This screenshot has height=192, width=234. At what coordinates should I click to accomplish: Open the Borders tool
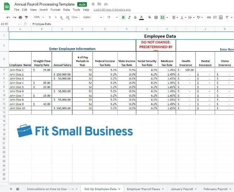tap(156, 17)
